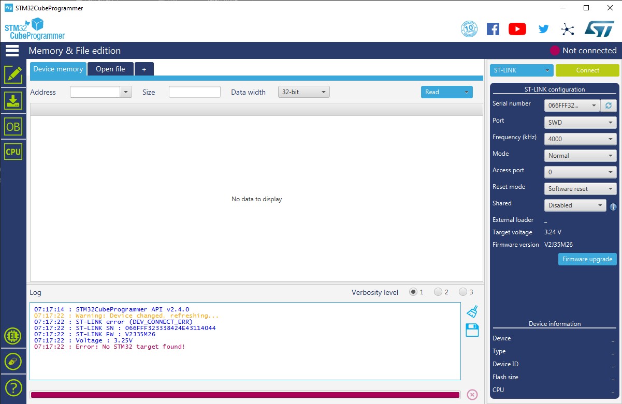Set verbosity level to 3
Image resolution: width=622 pixels, height=404 pixels.
pyautogui.click(x=463, y=292)
